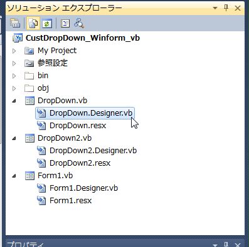249x247 pixels.
Task: Expand the bin folder
Action: 14,76
